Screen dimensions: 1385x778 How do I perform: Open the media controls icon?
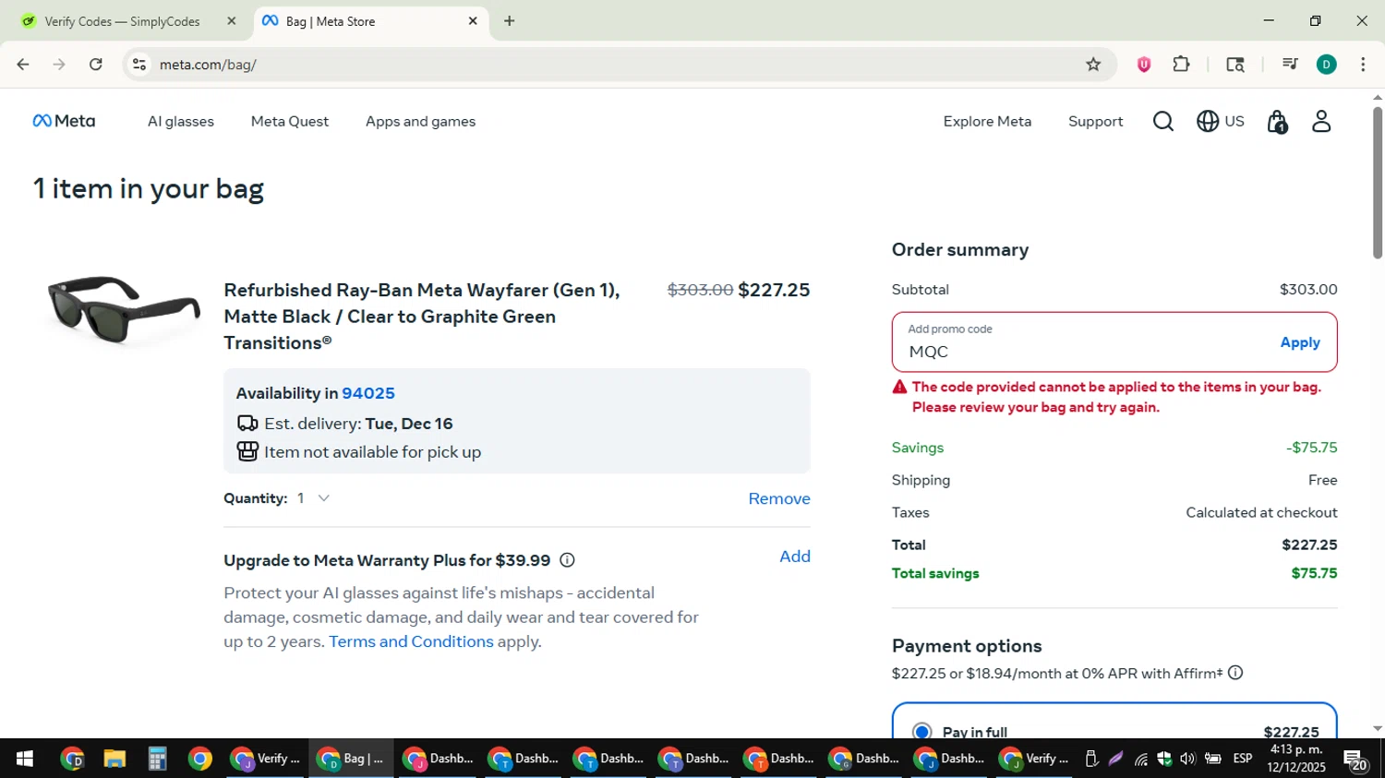tap(1290, 65)
